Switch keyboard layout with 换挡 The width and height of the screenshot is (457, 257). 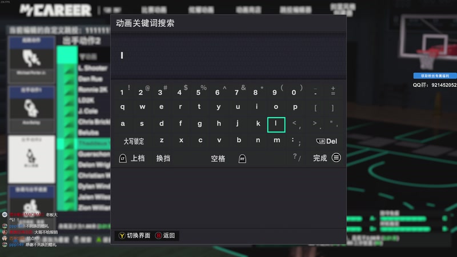163,158
